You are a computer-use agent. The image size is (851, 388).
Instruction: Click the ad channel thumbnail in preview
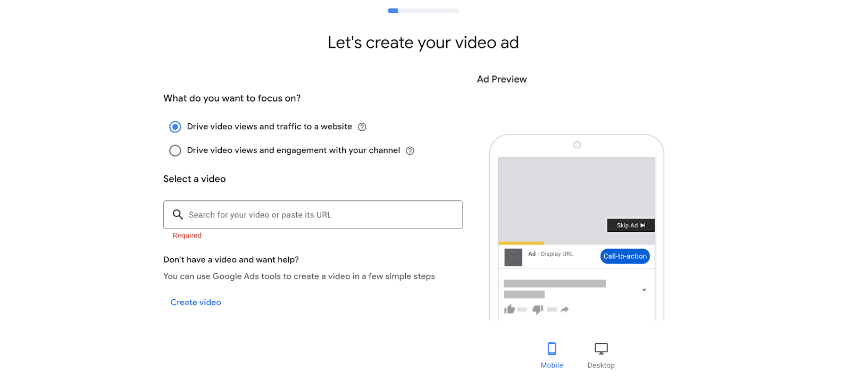(x=513, y=258)
